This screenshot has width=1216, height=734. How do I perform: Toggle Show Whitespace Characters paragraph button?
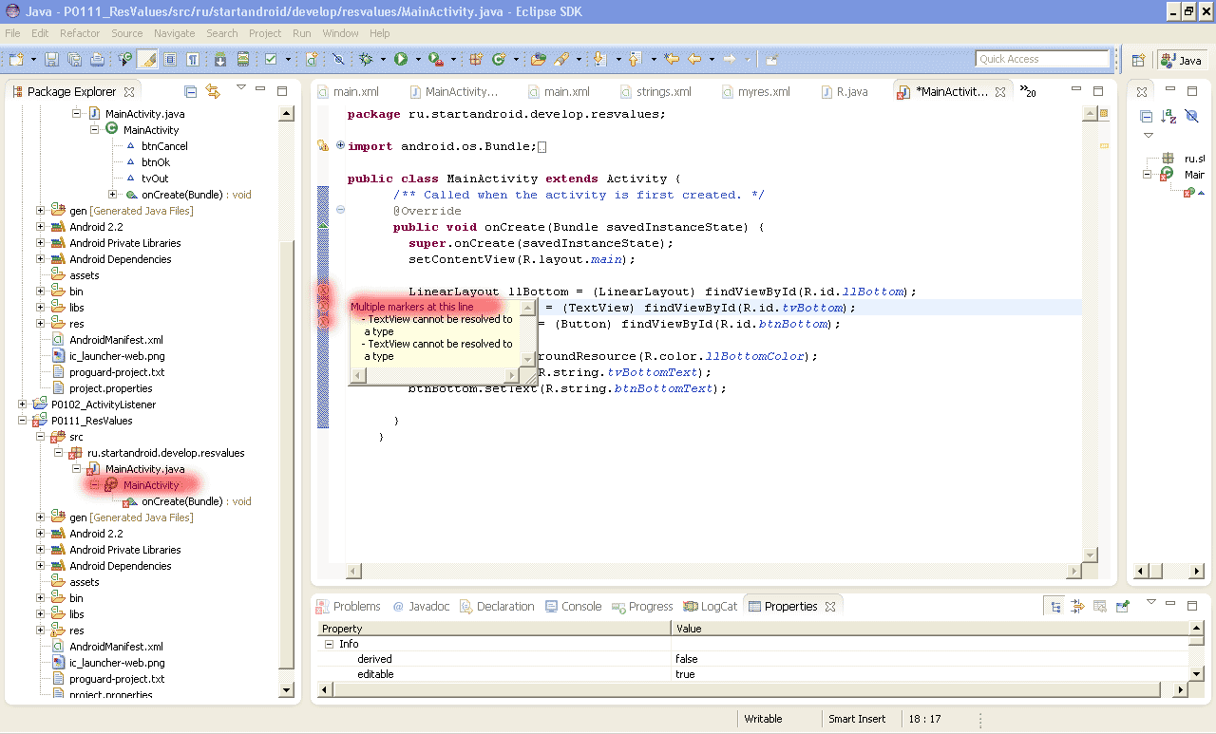(193, 59)
